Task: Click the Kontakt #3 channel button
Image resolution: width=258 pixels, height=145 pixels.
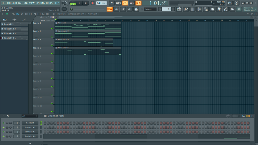Action: coord(30,132)
